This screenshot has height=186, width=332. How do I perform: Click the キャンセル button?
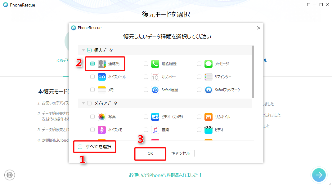pyautogui.click(x=180, y=153)
